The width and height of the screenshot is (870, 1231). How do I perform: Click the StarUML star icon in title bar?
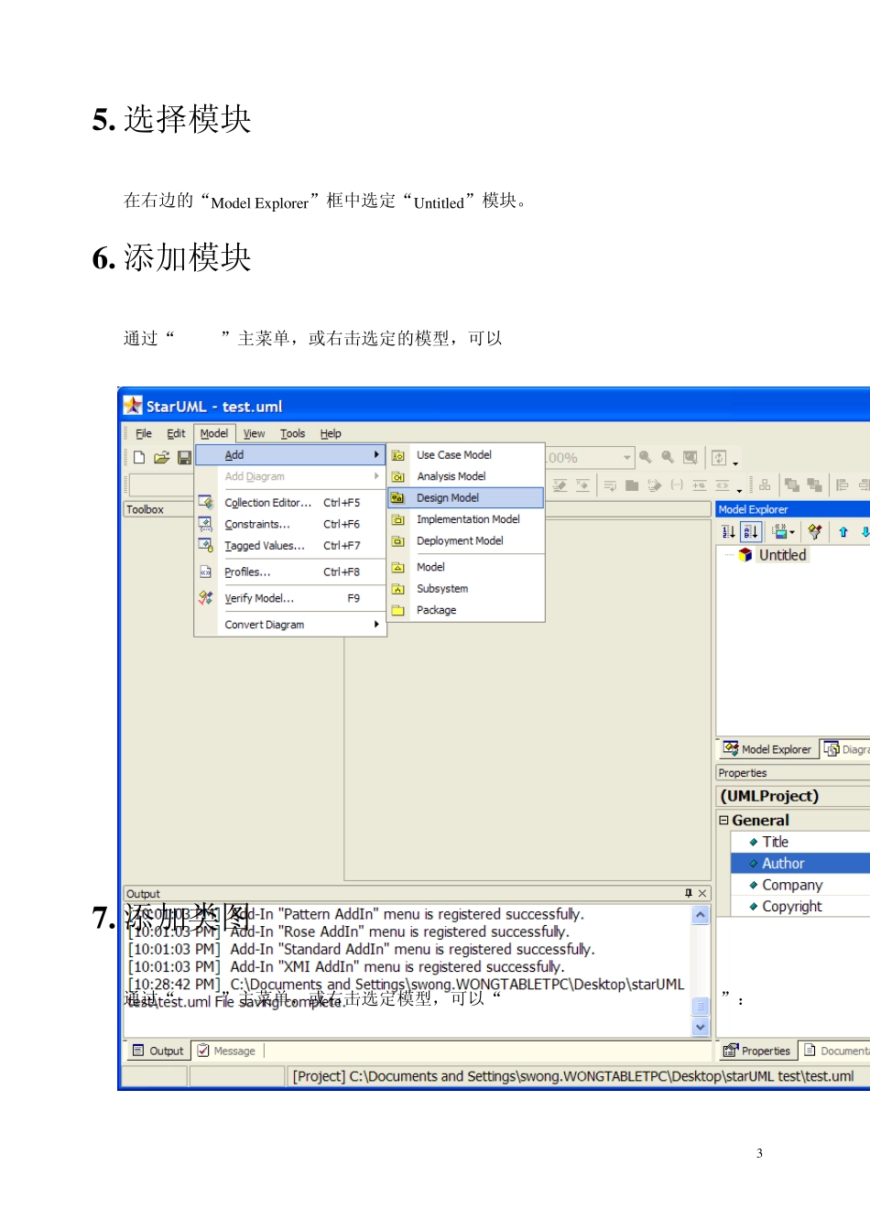point(134,406)
